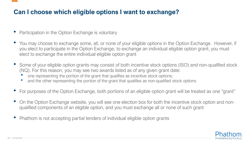Click the slide number 28 in the footer
The image size is (252, 142).
pos(9,138)
